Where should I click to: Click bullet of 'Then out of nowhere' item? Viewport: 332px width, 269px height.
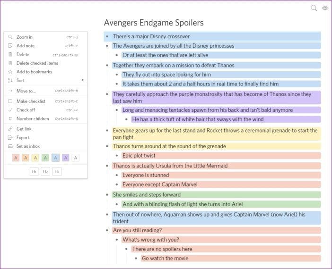point(107,214)
